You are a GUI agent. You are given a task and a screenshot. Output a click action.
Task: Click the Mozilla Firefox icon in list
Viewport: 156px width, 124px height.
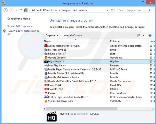pyautogui.click(x=46, y=73)
